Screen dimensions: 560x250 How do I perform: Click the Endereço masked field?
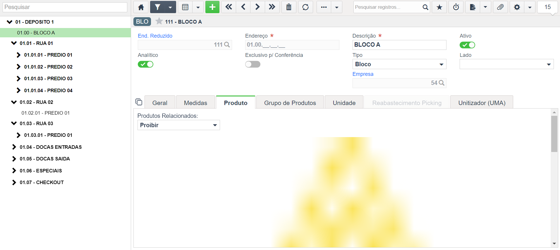click(292, 45)
